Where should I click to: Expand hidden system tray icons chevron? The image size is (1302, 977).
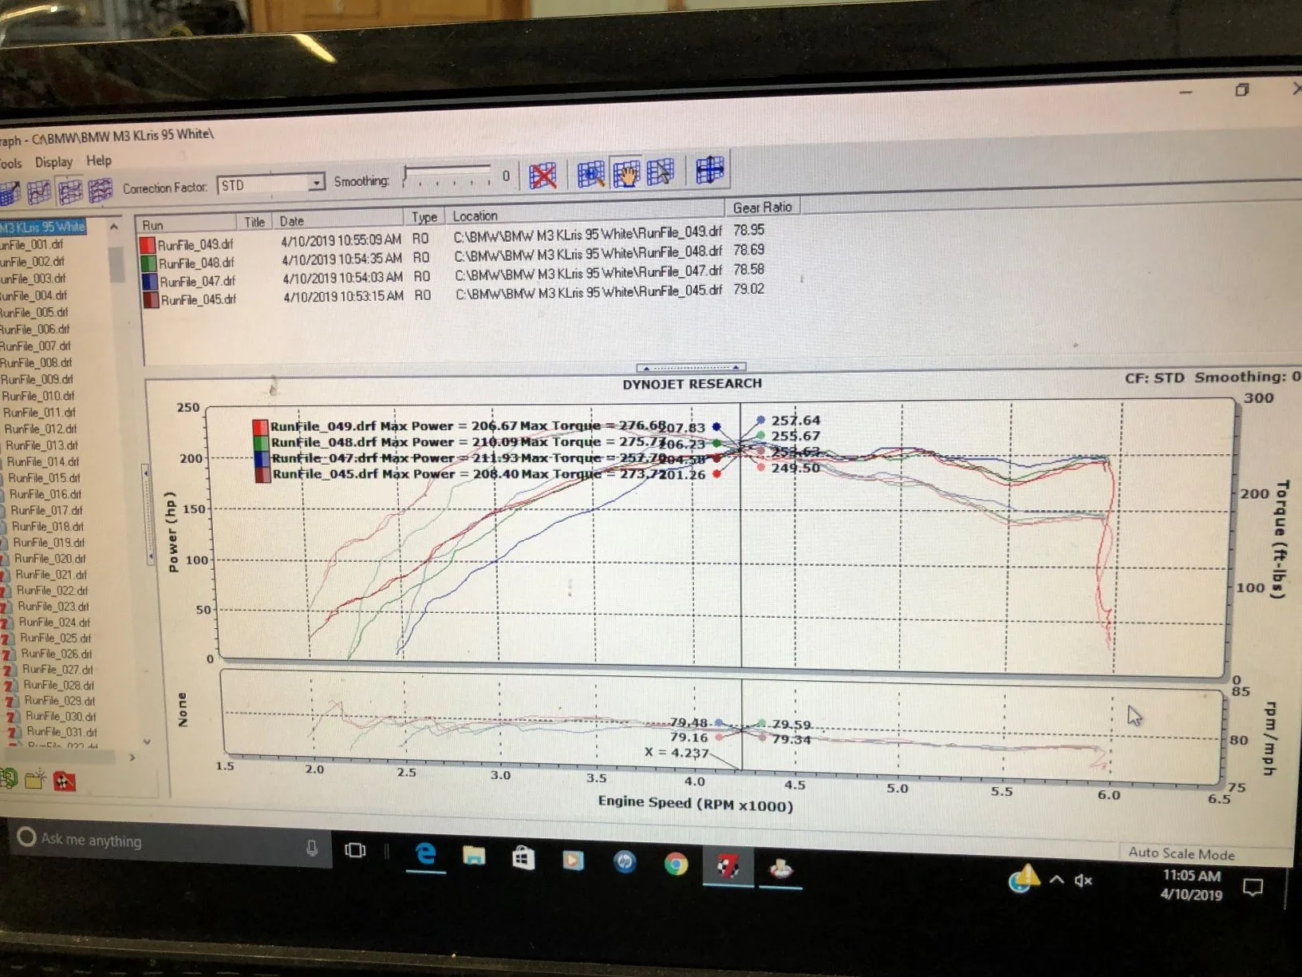tap(1056, 880)
